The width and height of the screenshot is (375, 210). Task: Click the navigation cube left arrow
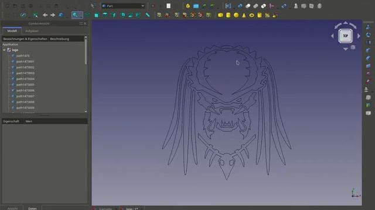pyautogui.click(x=332, y=36)
